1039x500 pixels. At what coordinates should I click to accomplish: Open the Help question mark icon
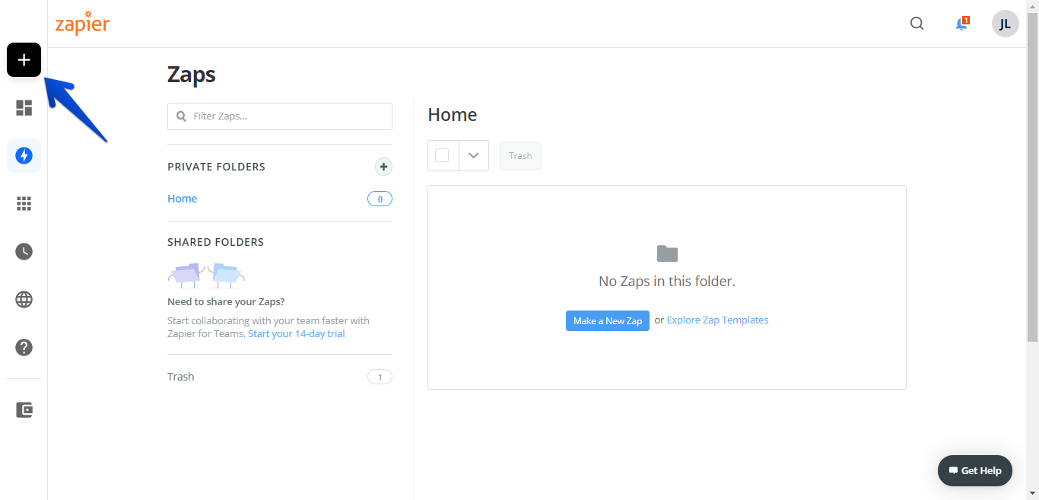pyautogui.click(x=24, y=348)
